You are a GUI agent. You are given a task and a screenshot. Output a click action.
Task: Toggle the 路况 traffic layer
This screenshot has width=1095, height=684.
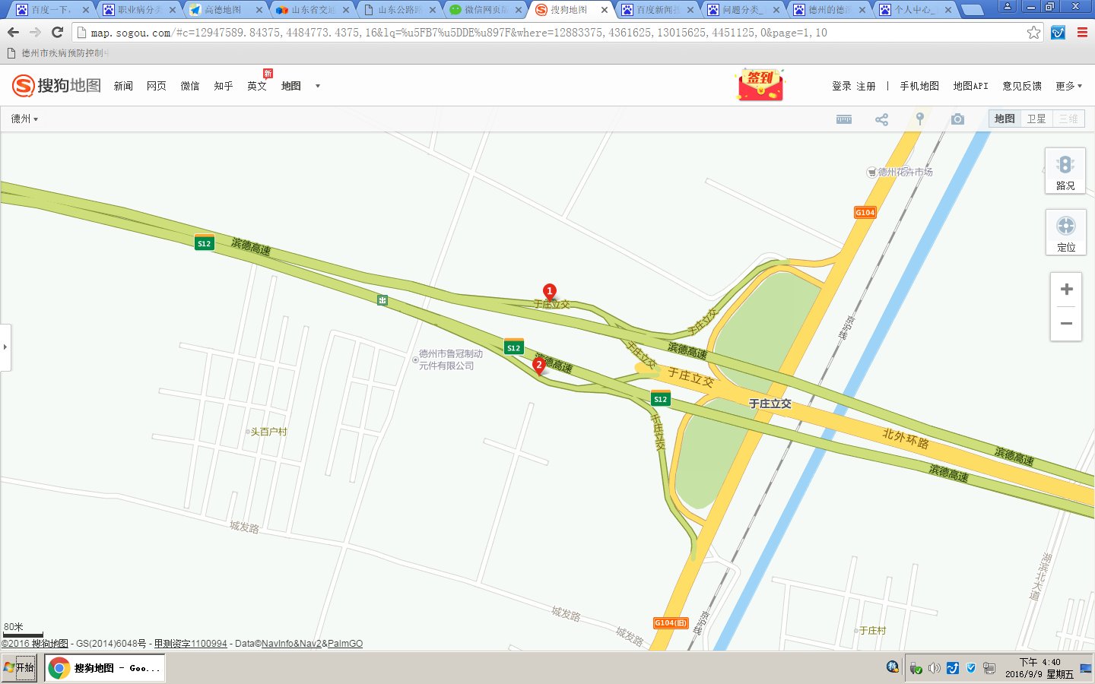(1065, 171)
